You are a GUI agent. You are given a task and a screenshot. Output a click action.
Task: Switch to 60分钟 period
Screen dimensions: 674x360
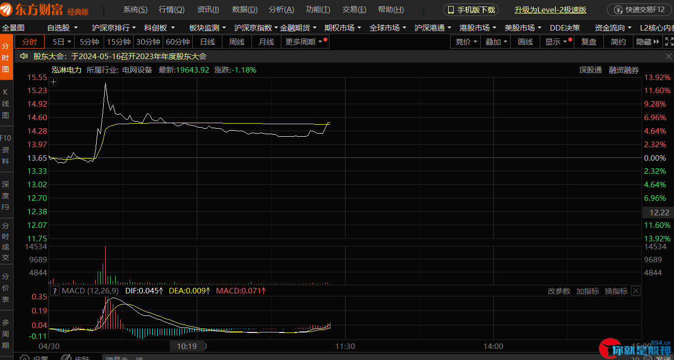[178, 42]
